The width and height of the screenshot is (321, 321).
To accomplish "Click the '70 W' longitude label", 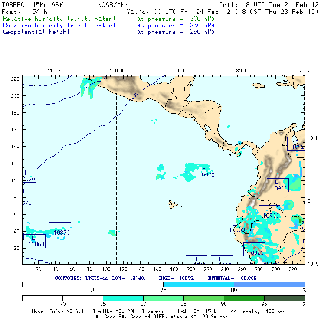I will tap(304, 71).
